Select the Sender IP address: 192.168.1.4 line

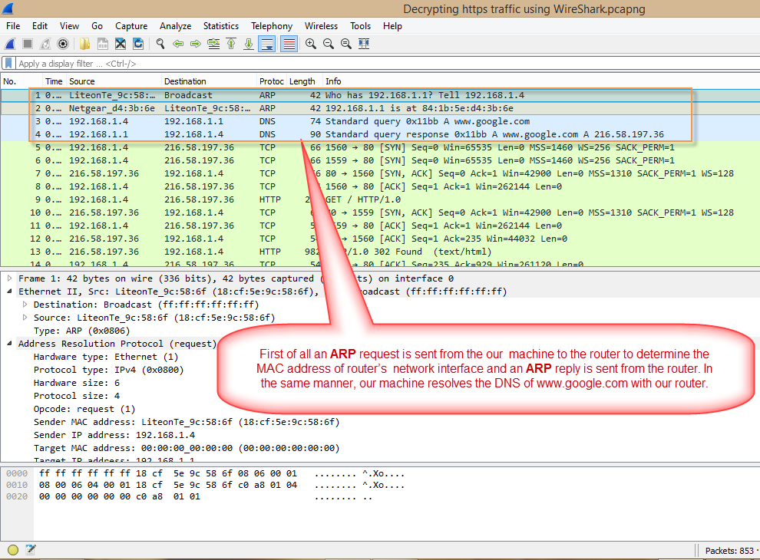tap(114, 436)
